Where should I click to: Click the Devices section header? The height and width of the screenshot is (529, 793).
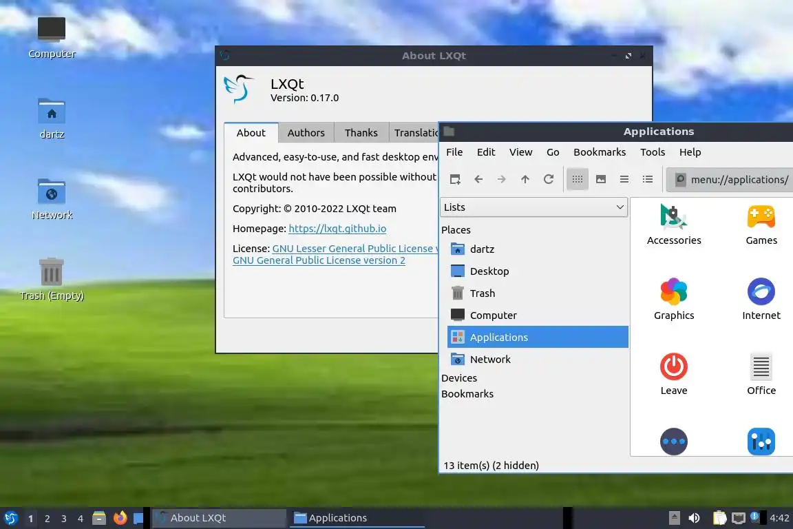click(x=458, y=378)
